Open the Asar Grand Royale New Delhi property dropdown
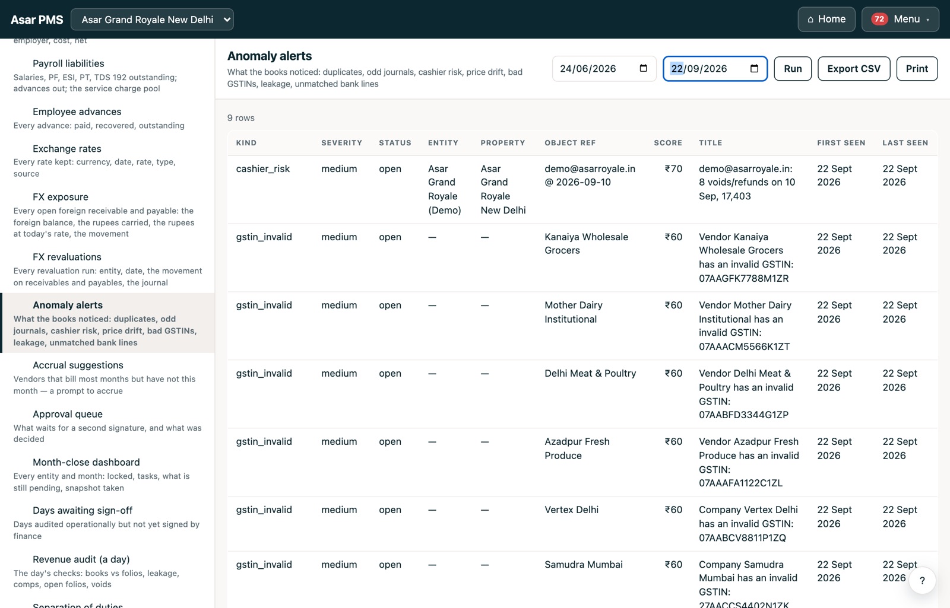950x608 pixels. click(x=152, y=20)
